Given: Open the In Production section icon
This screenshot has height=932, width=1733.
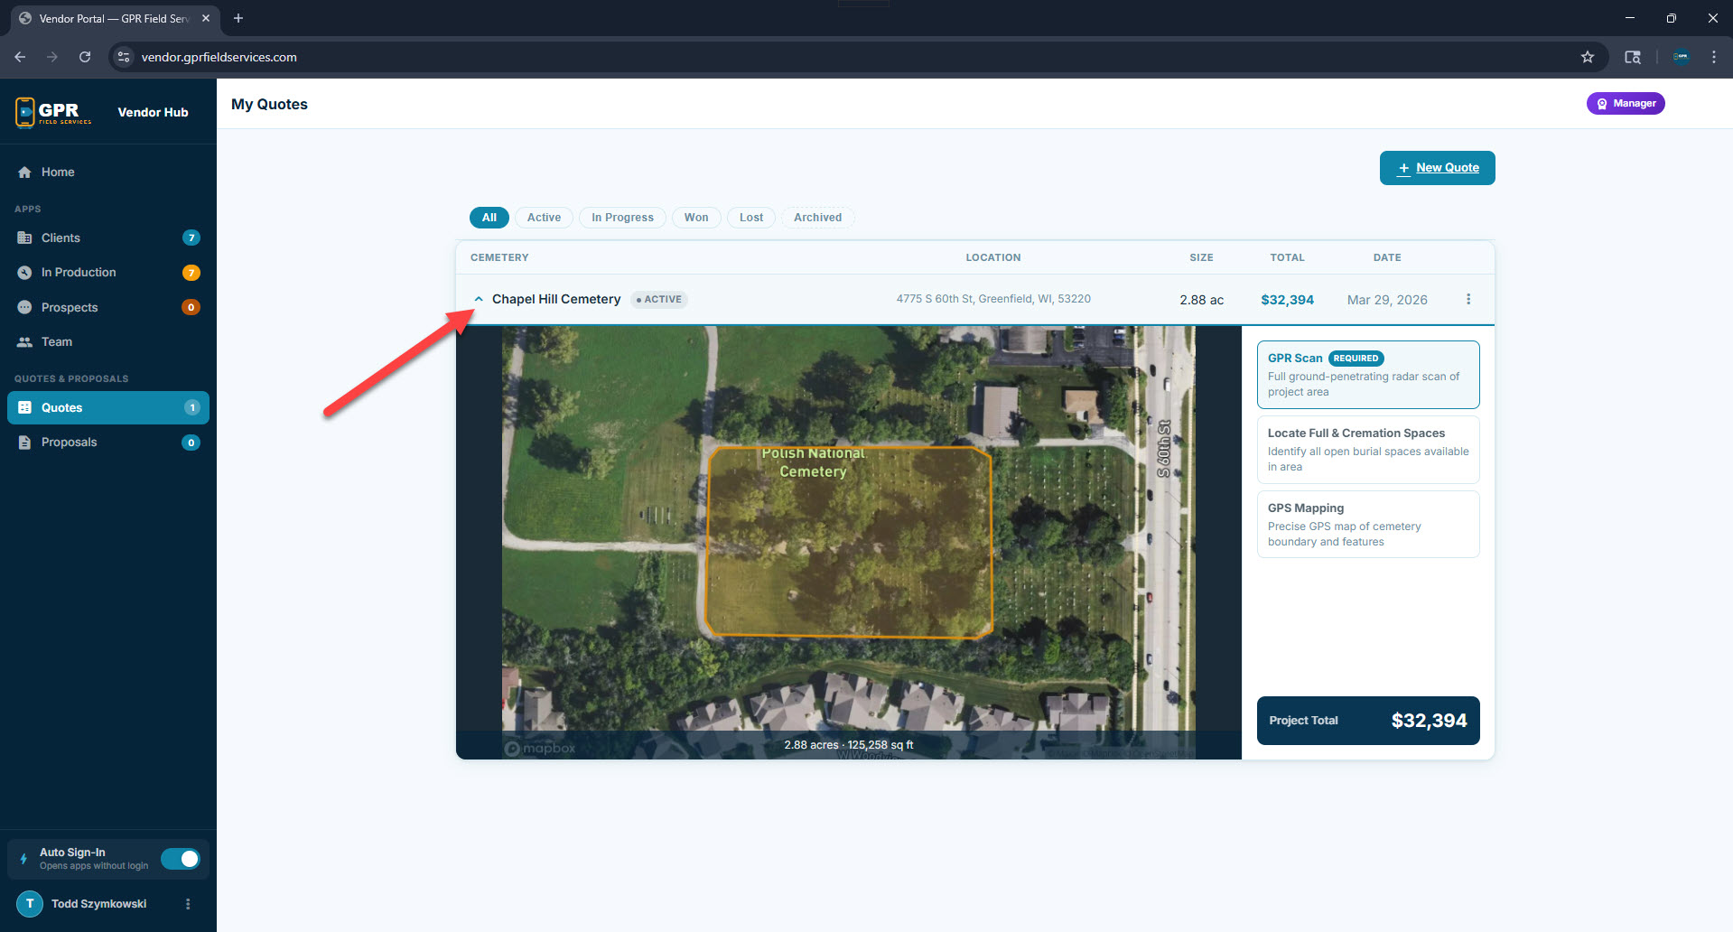Looking at the screenshot, I should (24, 273).
